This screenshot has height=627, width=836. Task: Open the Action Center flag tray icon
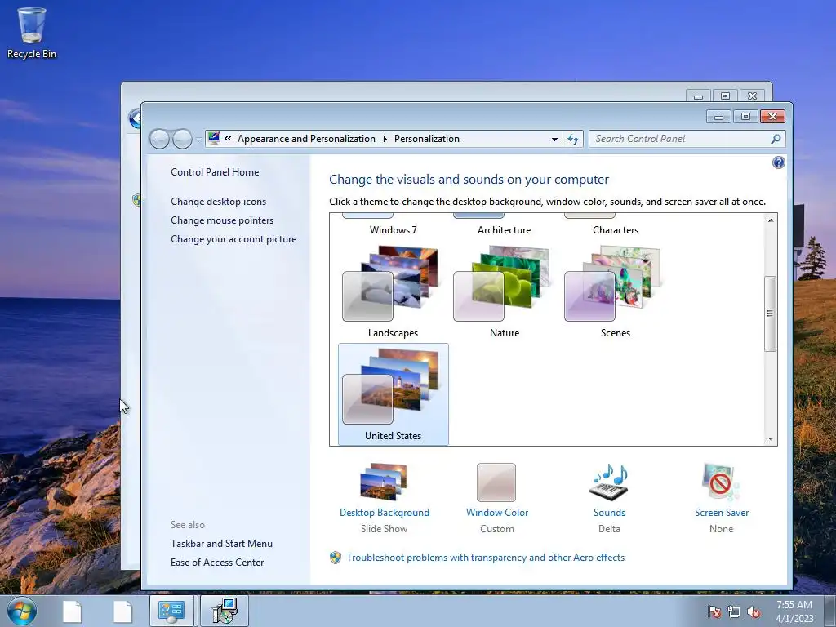(714, 612)
